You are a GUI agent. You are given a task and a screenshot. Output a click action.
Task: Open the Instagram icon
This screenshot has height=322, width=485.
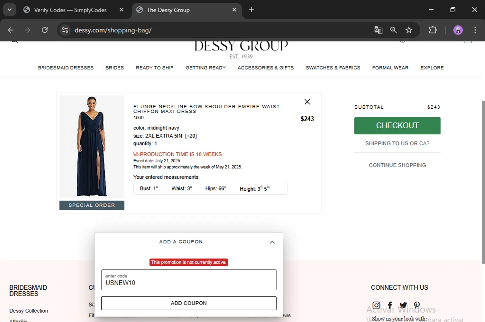[x=376, y=305]
